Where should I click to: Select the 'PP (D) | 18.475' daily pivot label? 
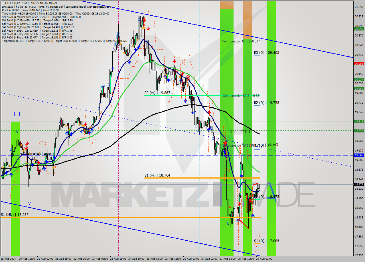(267, 197)
